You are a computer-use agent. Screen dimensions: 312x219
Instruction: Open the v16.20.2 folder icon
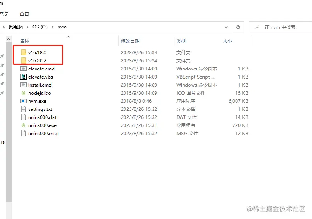click(x=24, y=60)
